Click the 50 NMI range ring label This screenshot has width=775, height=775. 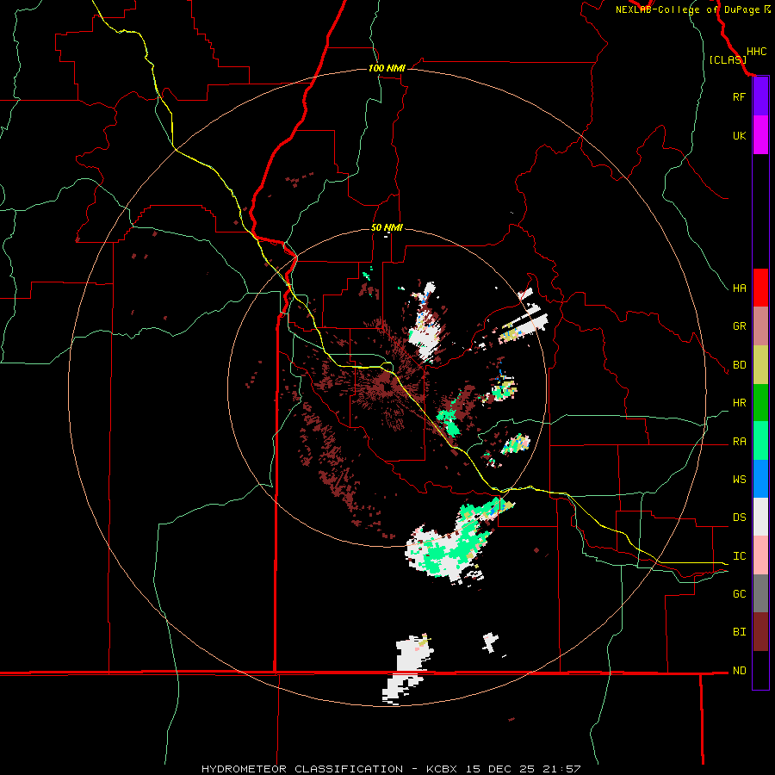387,228
